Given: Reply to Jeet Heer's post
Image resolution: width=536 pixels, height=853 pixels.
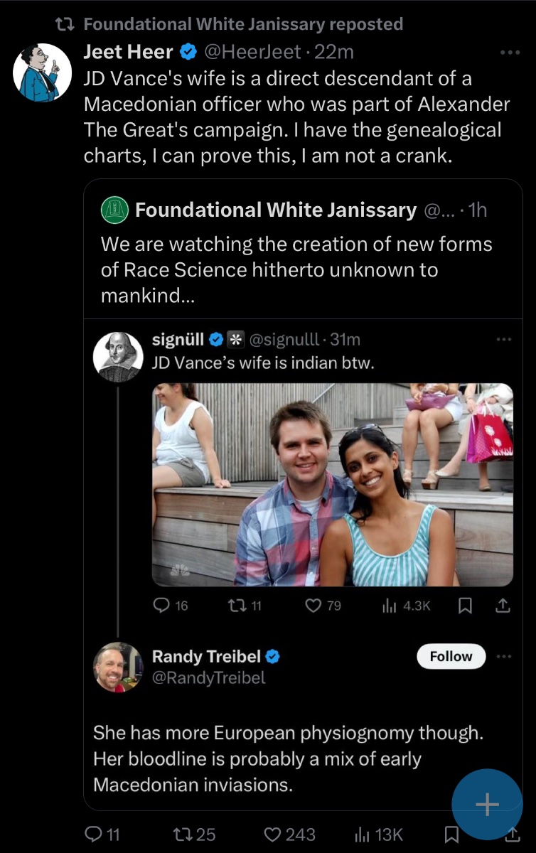Looking at the screenshot, I should (93, 834).
